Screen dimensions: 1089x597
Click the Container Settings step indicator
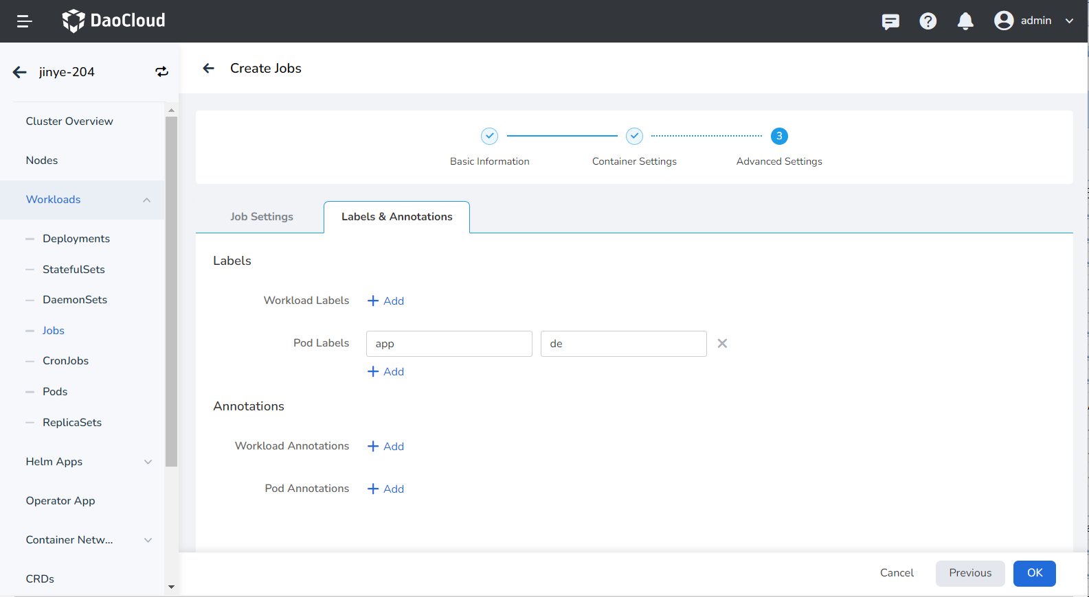[634, 137]
